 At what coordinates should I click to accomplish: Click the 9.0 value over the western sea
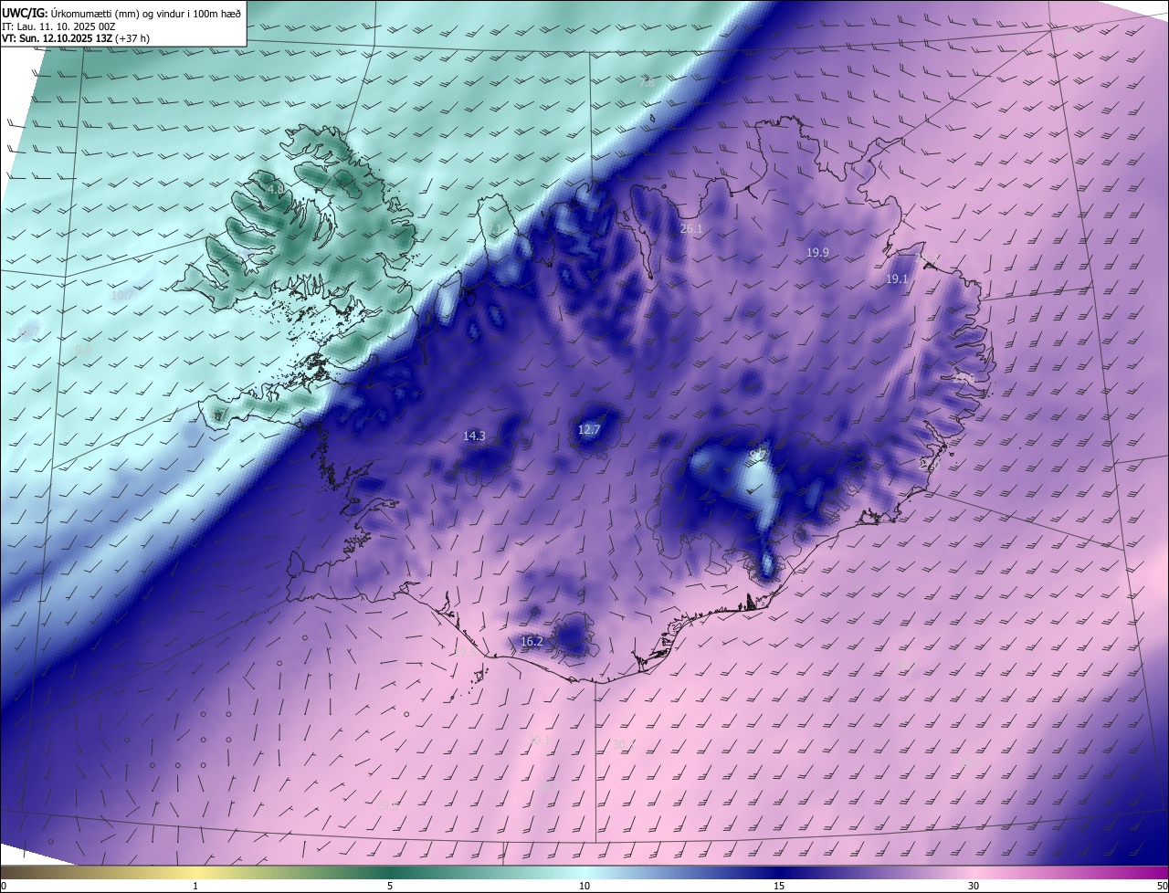[x=83, y=350]
